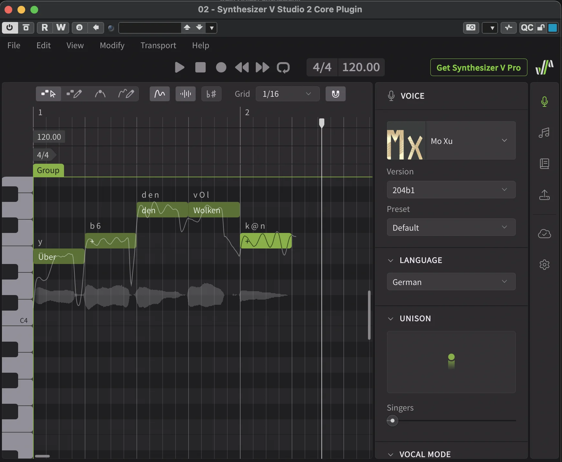
Task: Click the Singers slider handle
Action: click(x=393, y=421)
